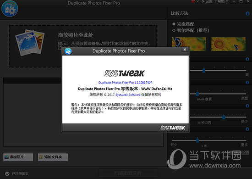Click the info icon above the 5 米 slider
252x179 pixels.
click(x=247, y=129)
